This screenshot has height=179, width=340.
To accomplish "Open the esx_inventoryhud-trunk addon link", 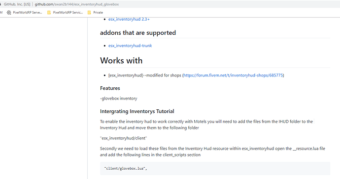I will pos(130,46).
